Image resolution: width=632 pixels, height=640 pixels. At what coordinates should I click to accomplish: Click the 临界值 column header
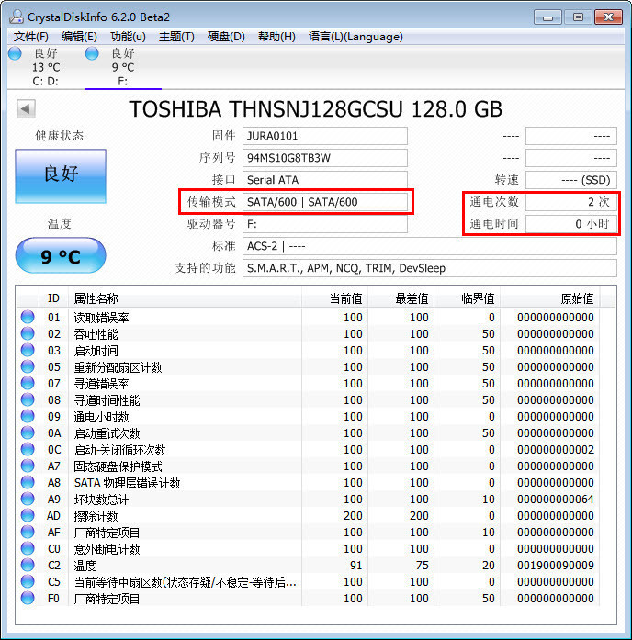pos(467,298)
